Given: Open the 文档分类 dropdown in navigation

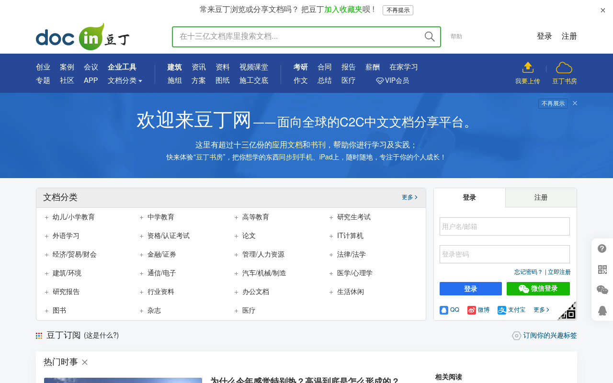Looking at the screenshot, I should [x=125, y=81].
